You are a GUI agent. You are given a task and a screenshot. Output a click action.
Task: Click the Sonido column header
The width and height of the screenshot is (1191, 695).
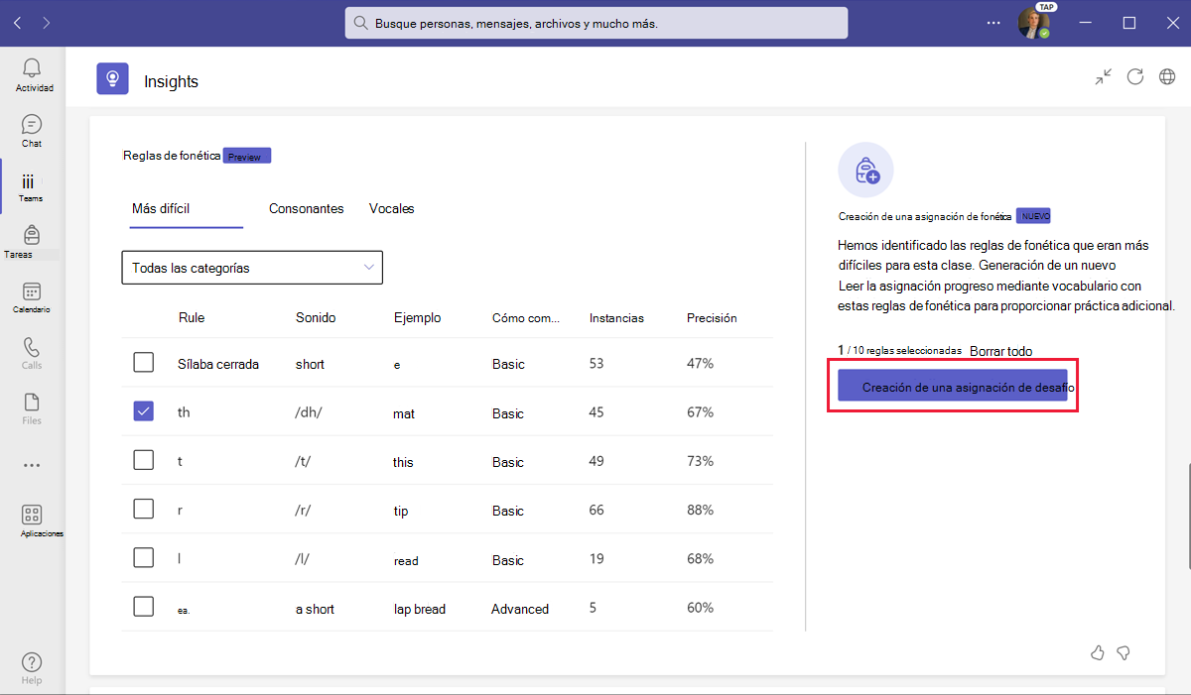[x=316, y=318]
